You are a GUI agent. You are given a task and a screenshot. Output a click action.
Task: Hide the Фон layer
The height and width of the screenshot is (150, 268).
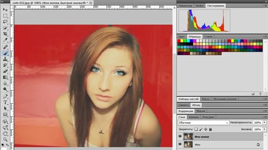click(180, 145)
